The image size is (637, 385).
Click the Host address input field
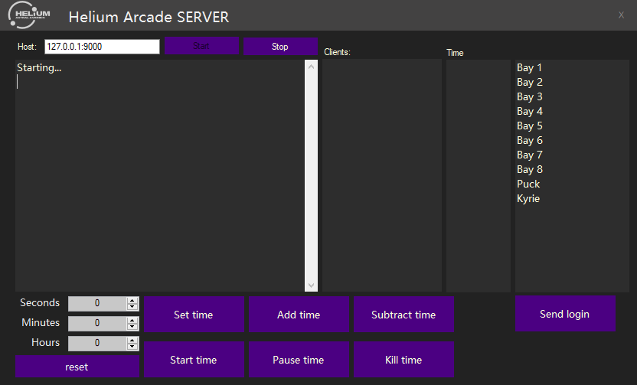tap(102, 47)
